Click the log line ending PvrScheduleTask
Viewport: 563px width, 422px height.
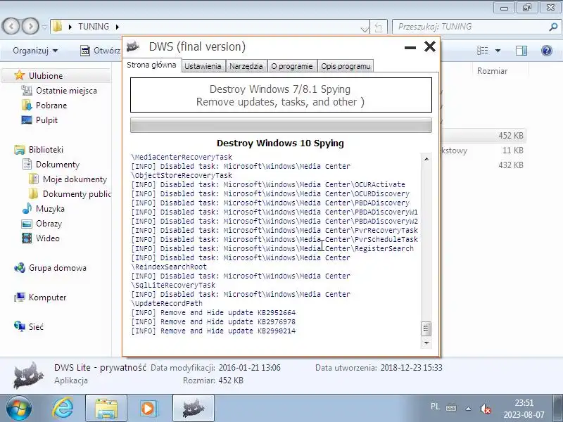tap(274, 239)
